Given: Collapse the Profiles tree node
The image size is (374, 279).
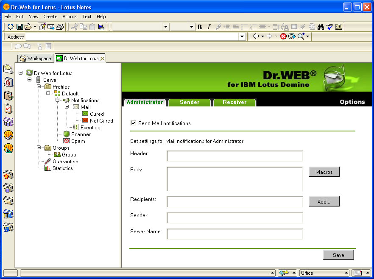Looking at the screenshot, I should (39, 86).
